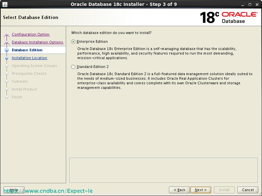Click 'Which database edition' question text
Screen dimensions: 262x196
(111, 33)
